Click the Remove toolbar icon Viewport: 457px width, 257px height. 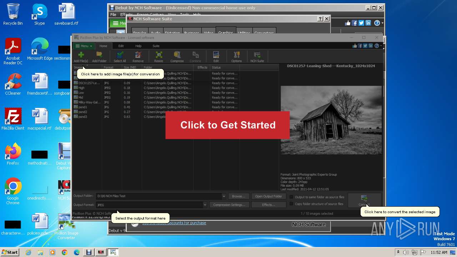[x=138, y=55]
